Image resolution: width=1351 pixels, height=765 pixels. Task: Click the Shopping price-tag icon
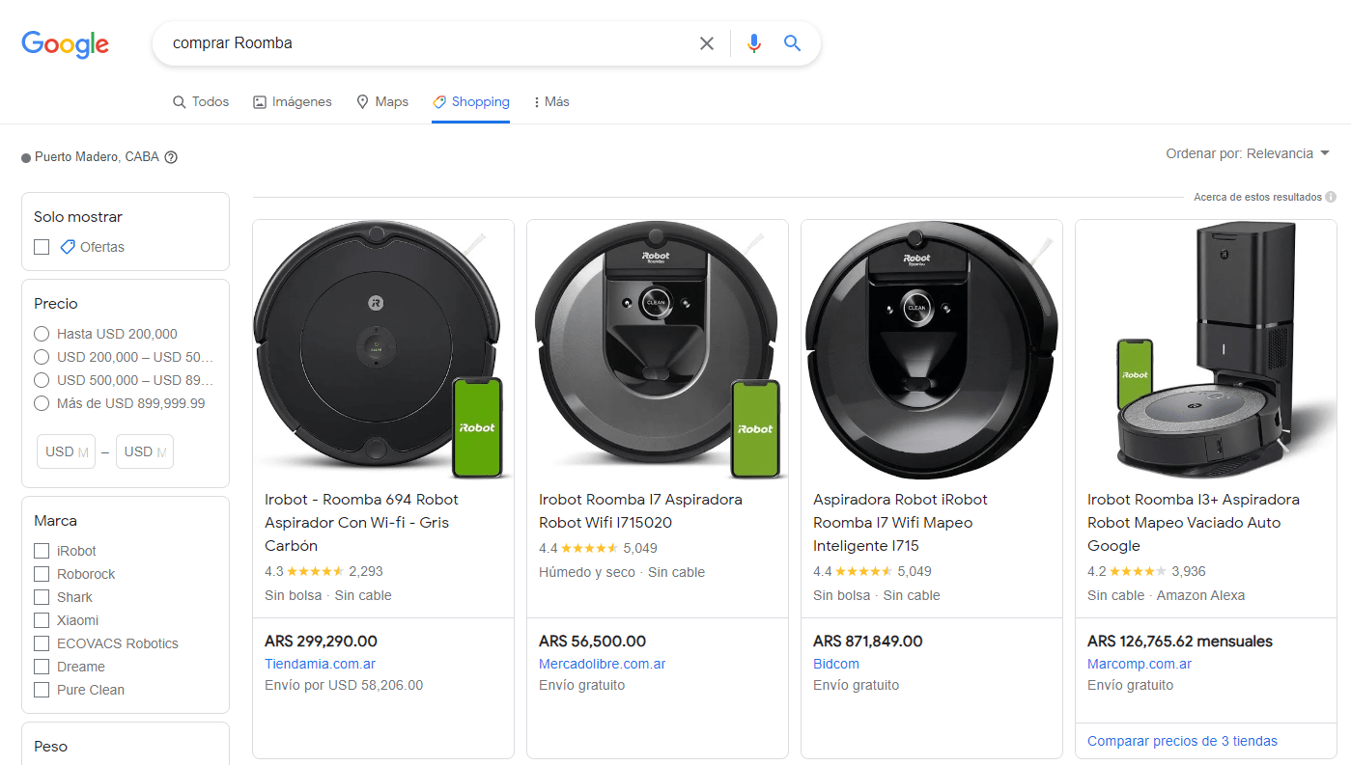[x=439, y=100]
